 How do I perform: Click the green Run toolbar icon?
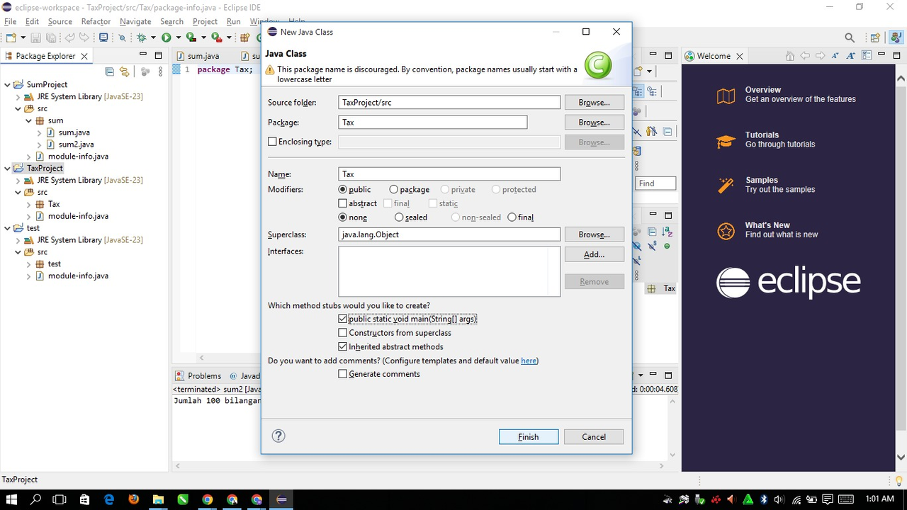[166, 38]
